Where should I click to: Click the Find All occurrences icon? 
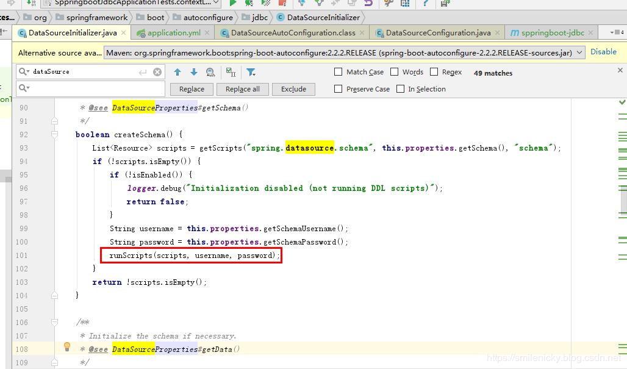(x=210, y=72)
